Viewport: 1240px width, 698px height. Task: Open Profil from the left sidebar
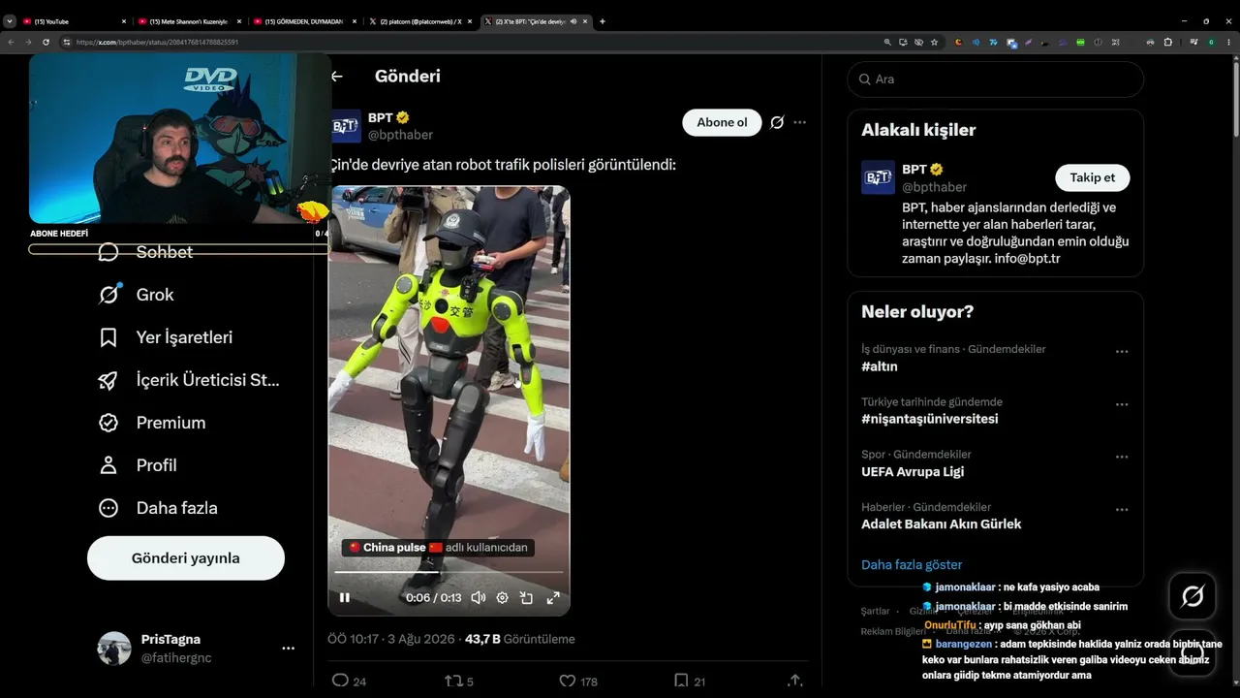click(138, 465)
